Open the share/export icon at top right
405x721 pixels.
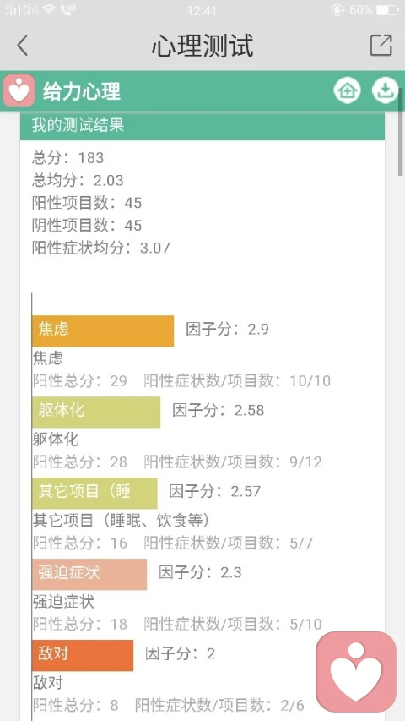coord(381,45)
